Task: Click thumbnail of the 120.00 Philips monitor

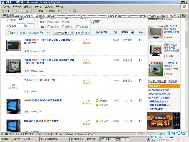Action: coord(14,46)
